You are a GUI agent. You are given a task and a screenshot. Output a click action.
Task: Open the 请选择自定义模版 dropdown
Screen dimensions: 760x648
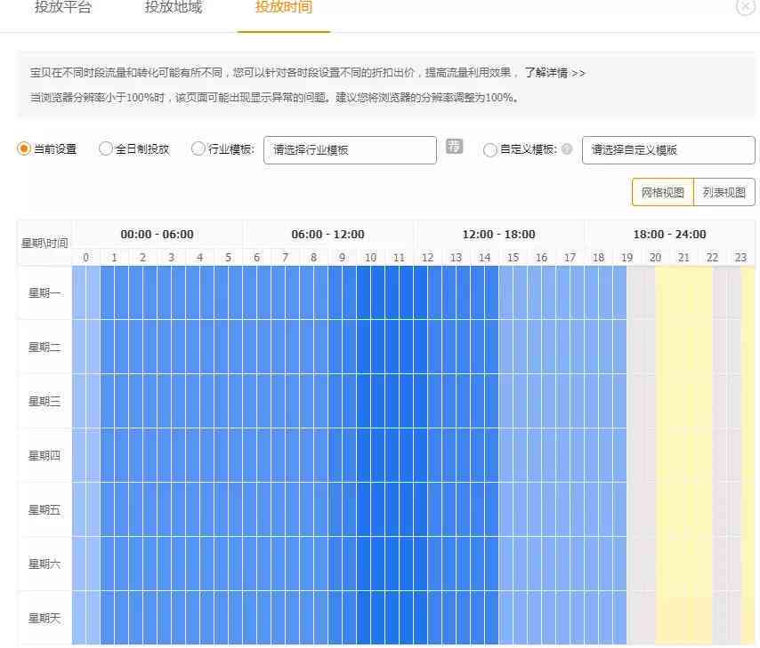[668, 150]
